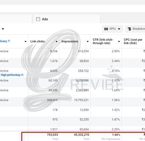Sort by the Delivery column header

point(5,41)
